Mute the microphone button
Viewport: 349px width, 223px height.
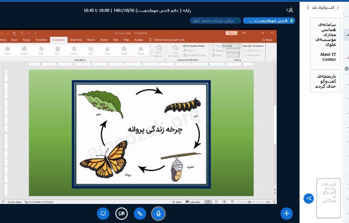(159, 213)
